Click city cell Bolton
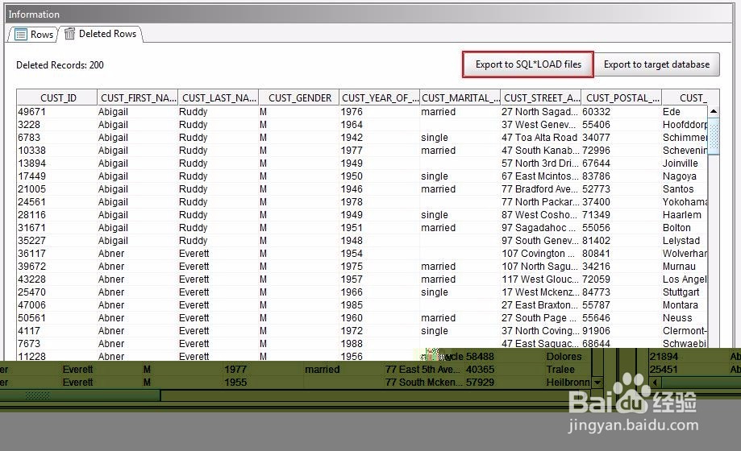The height and width of the screenshot is (451, 741). (685, 228)
